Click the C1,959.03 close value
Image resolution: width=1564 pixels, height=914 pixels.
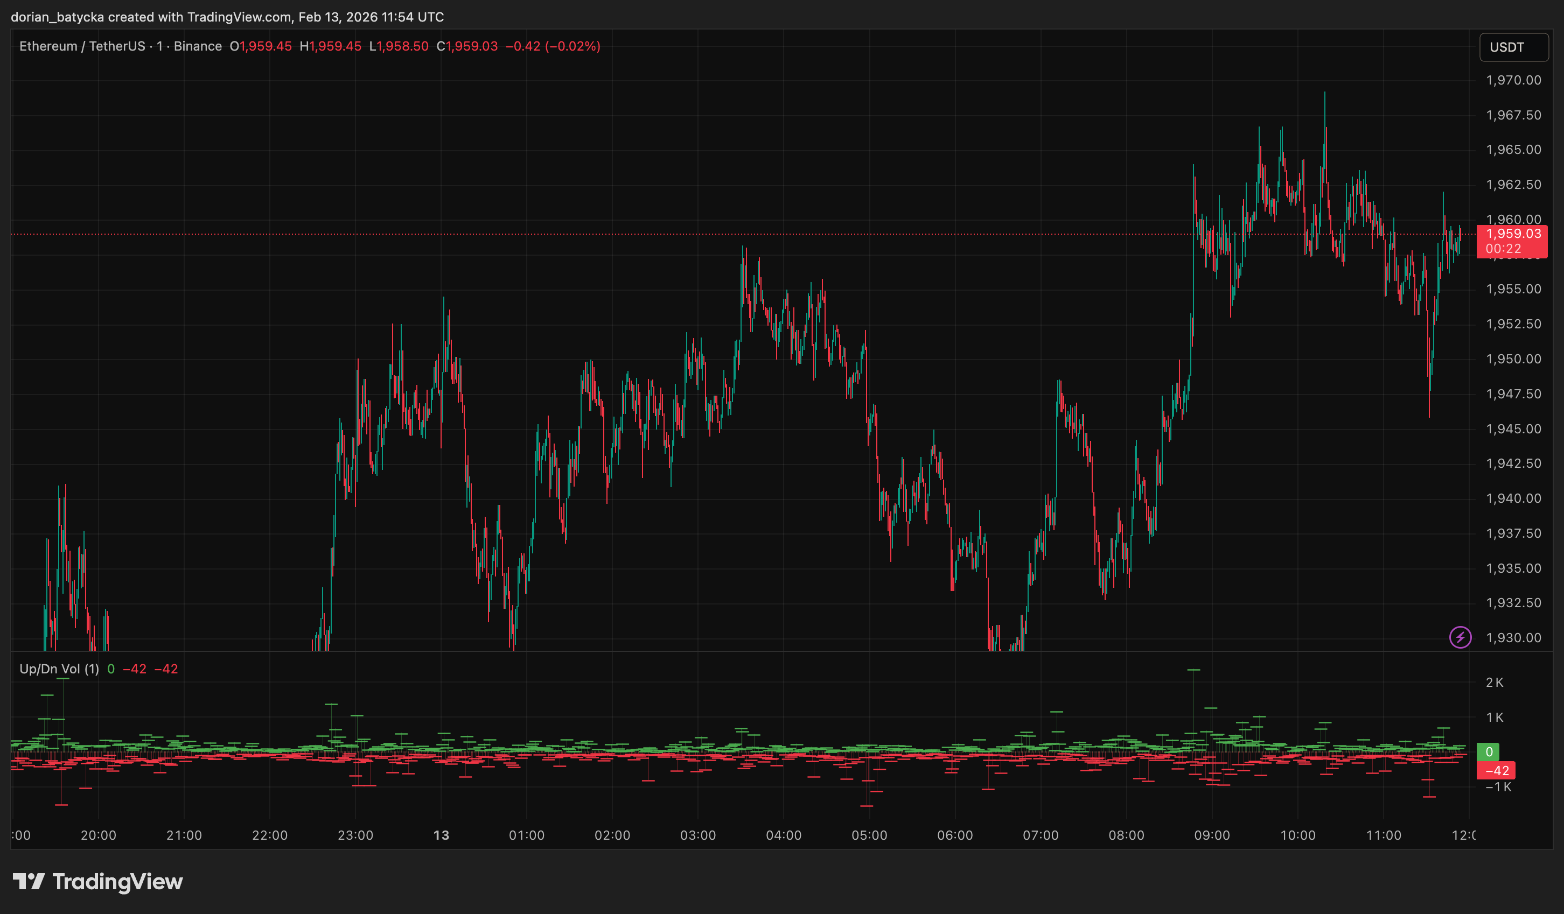pyautogui.click(x=467, y=46)
